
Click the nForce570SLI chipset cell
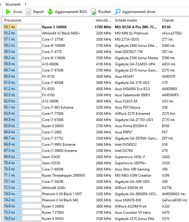172,33
